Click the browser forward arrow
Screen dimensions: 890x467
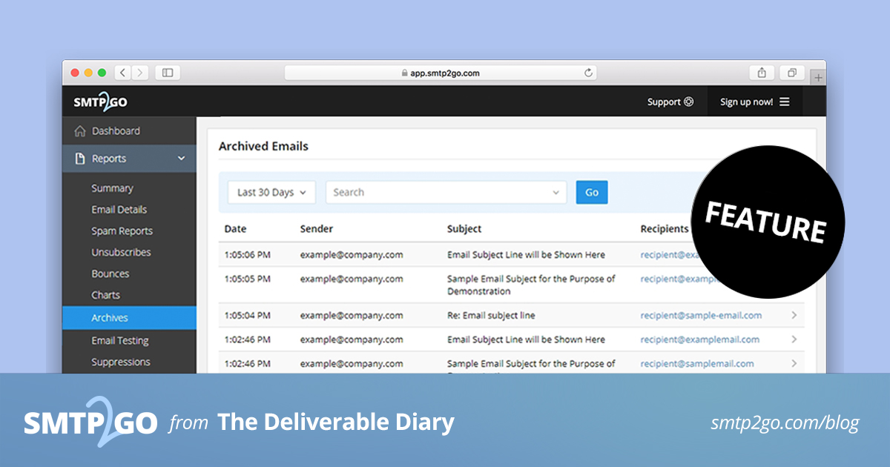[140, 73]
